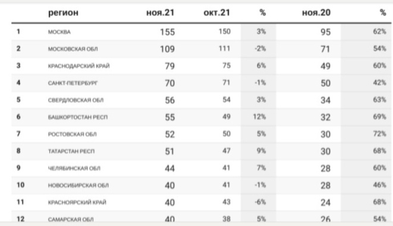This screenshot has height=226, width=393.
Task: Click Ростовская's 72% yearly change cell
Action: point(379,134)
